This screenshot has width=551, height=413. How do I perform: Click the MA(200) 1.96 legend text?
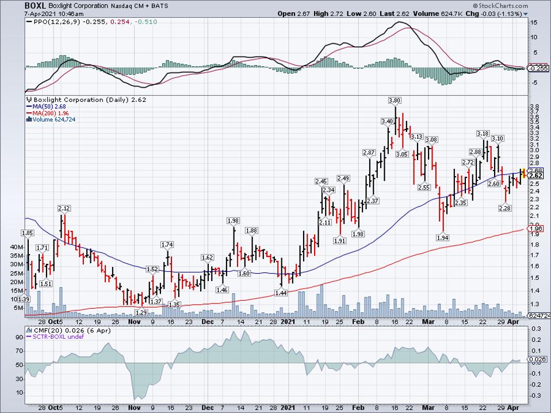point(51,113)
